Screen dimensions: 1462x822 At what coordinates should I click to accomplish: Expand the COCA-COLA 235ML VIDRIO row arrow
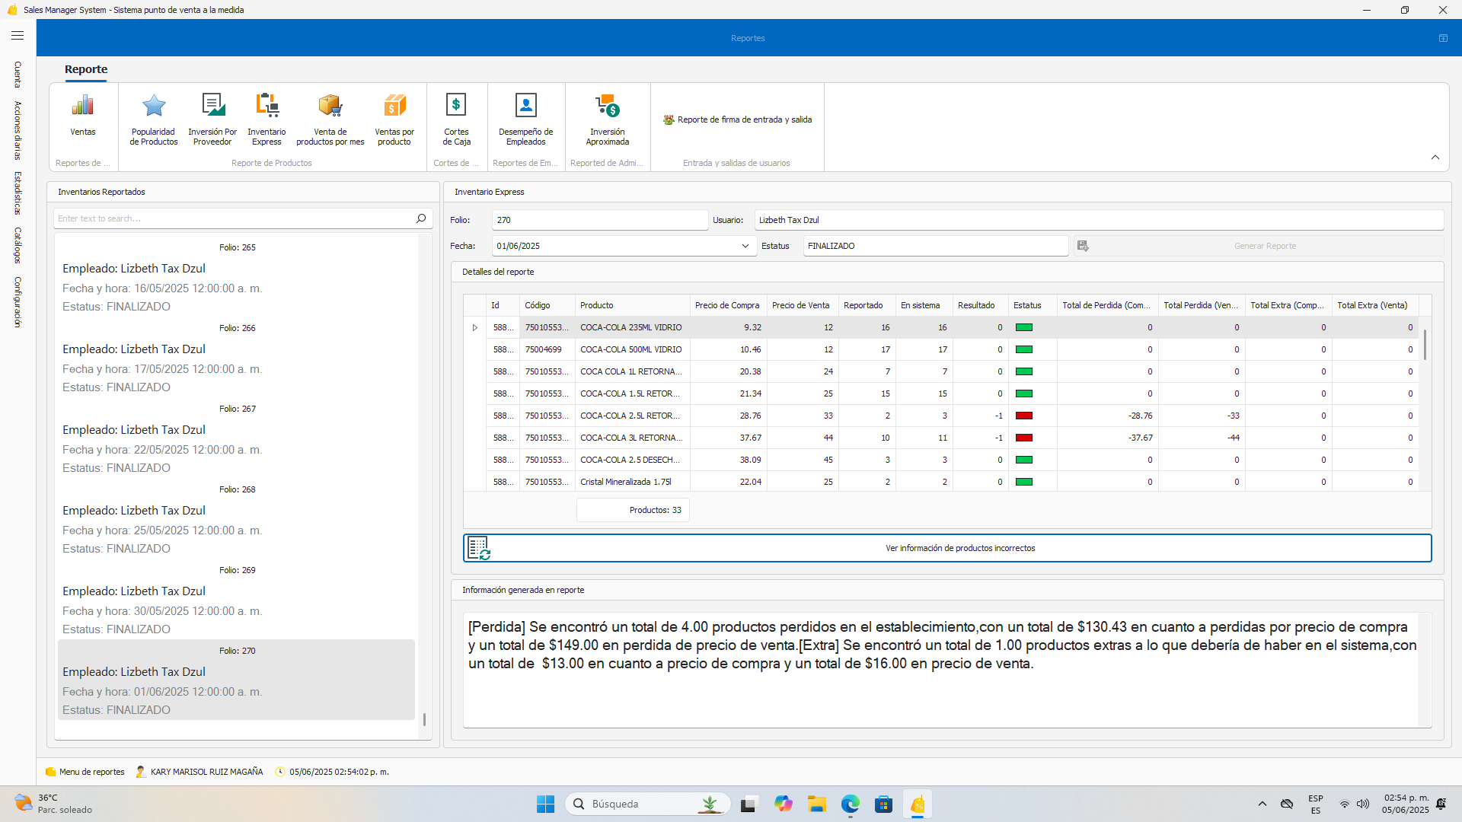[x=475, y=327]
